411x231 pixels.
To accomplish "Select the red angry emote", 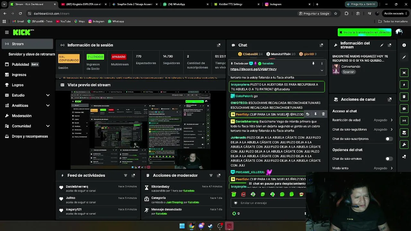I will pyautogui.click(x=243, y=194).
